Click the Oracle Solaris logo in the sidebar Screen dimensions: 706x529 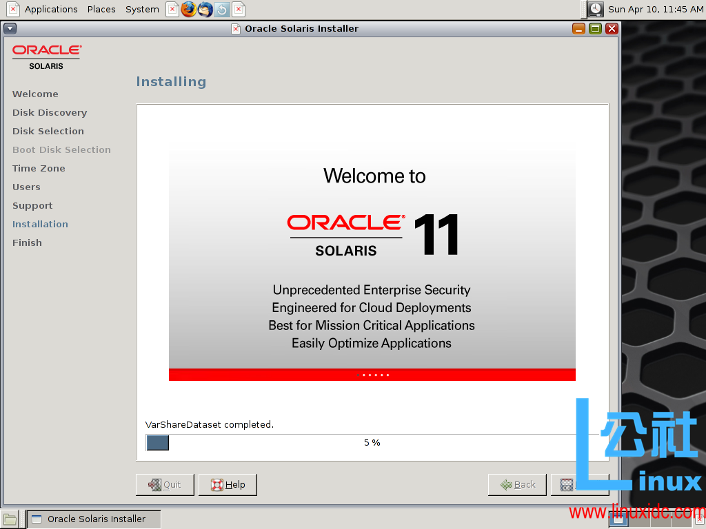[46, 57]
